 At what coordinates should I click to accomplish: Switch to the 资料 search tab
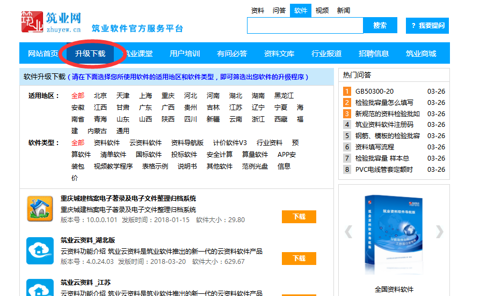tap(258, 11)
